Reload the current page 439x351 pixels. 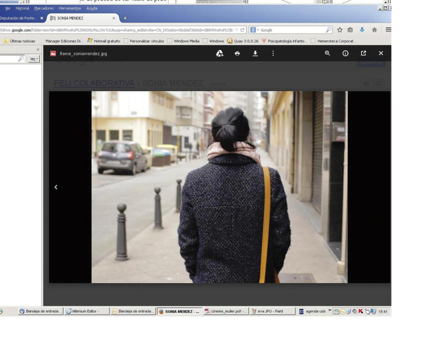pos(242,30)
